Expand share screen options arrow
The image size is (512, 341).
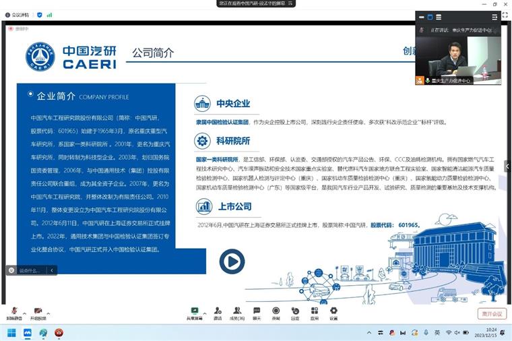click(x=205, y=313)
